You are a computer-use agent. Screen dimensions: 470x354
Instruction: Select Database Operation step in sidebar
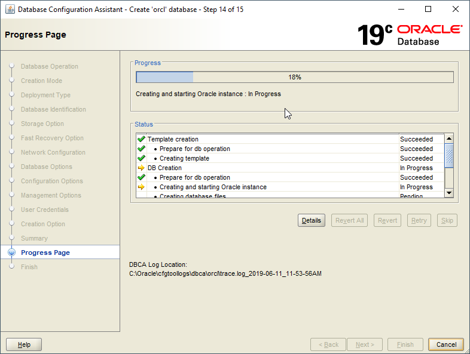coord(50,66)
